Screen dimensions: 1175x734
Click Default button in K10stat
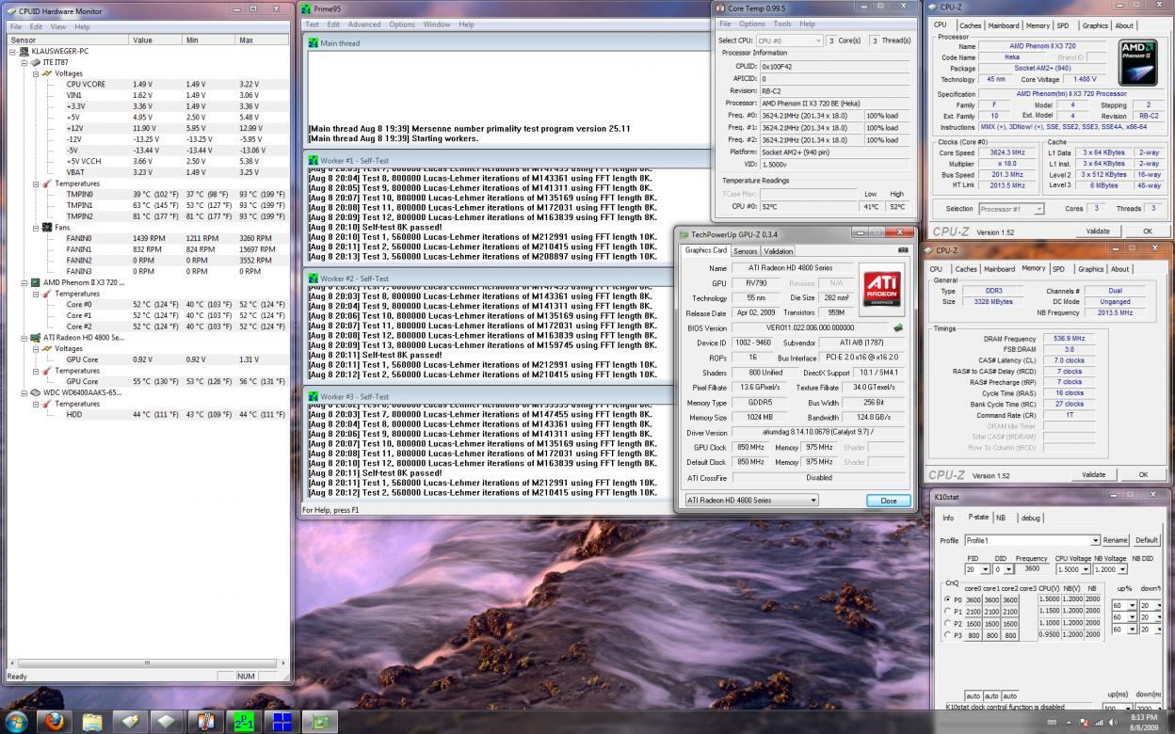1146,540
